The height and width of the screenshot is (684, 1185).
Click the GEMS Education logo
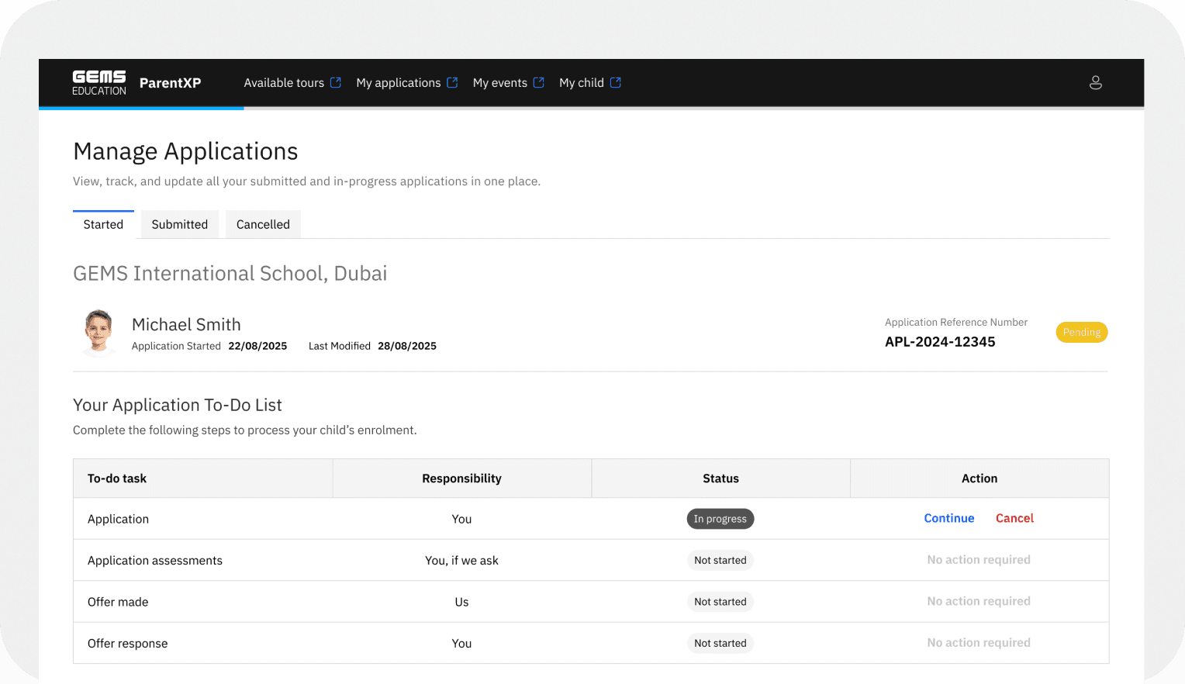coord(98,82)
